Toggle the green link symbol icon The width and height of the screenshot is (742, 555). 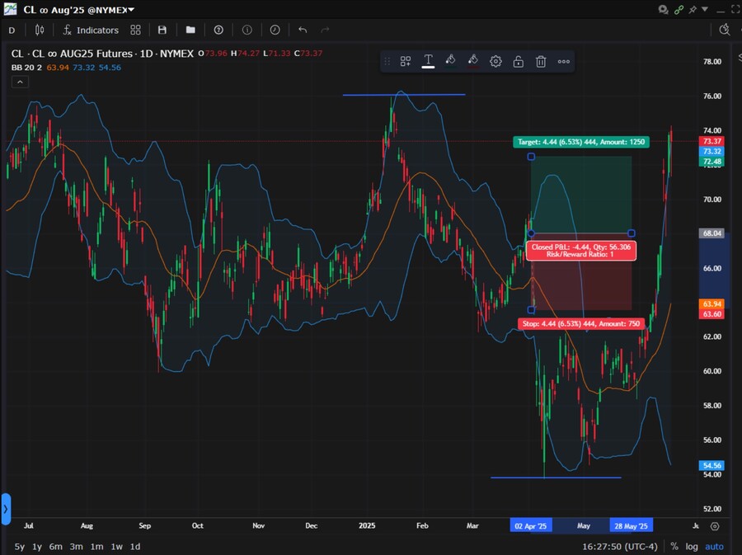tap(679, 9)
